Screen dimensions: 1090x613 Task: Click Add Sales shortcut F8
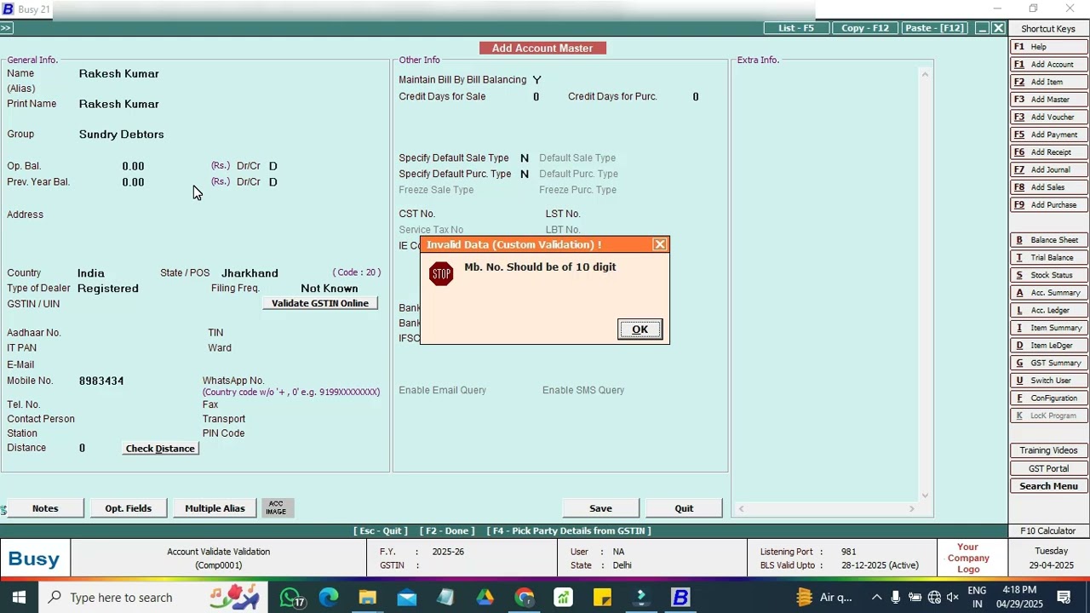tap(1048, 187)
